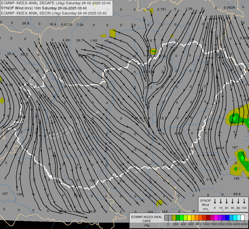Click the map value 0.0172
Viewport: 249px width, 229px height.
click(67, 25)
